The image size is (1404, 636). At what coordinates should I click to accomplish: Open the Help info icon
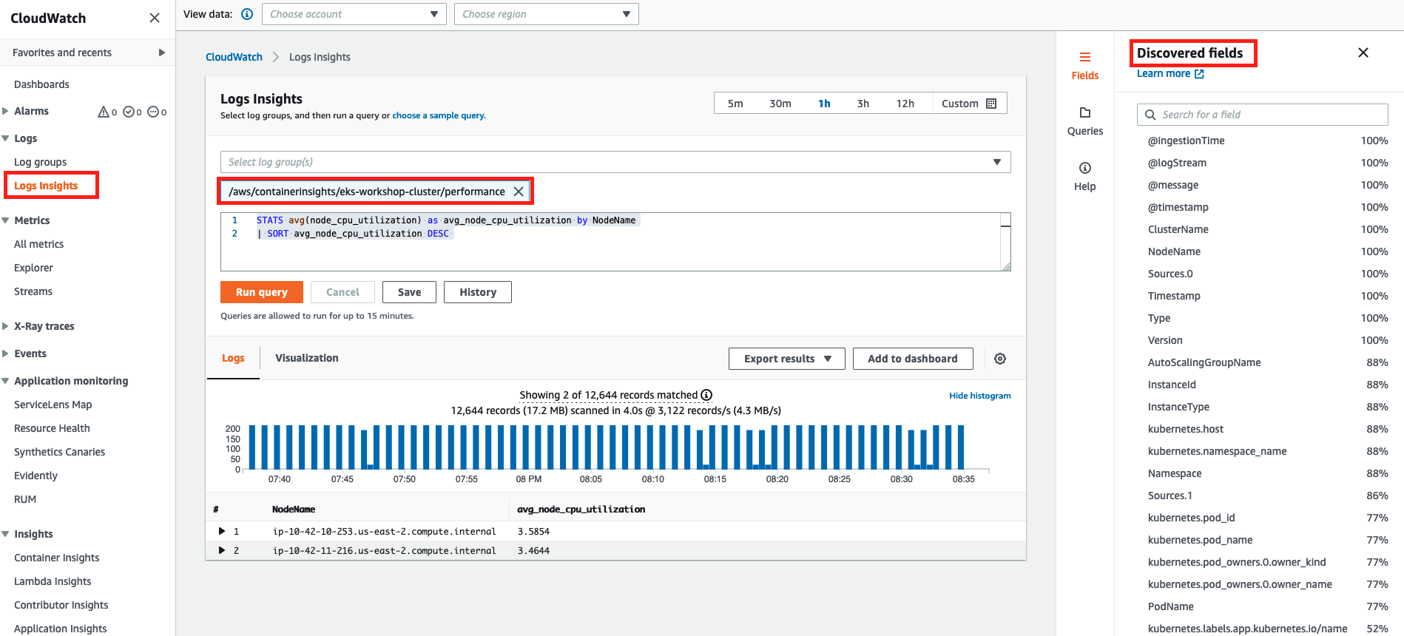click(1084, 168)
